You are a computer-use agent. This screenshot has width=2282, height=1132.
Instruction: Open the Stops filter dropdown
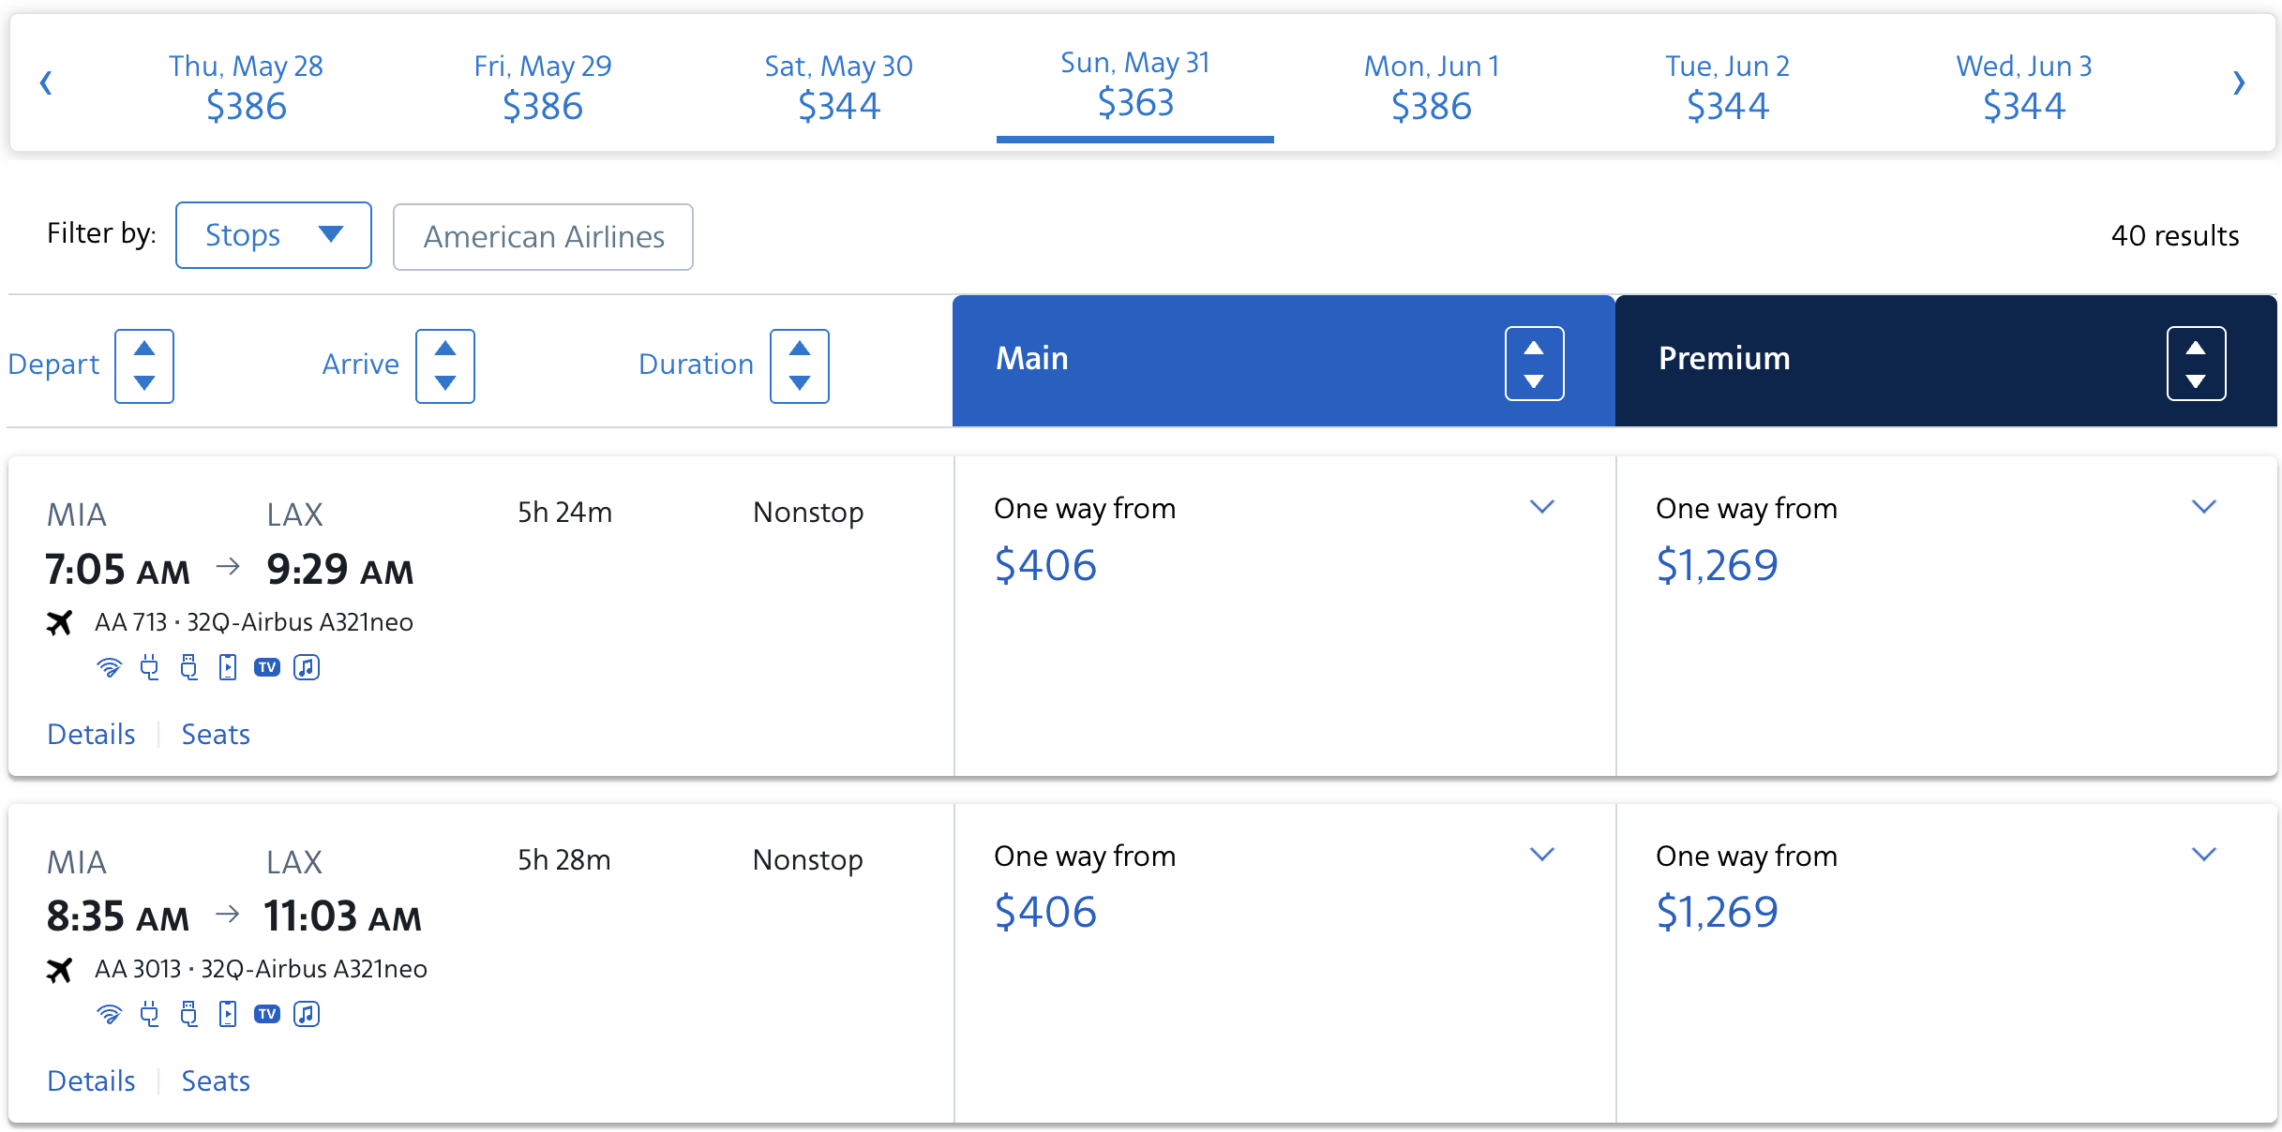[273, 235]
